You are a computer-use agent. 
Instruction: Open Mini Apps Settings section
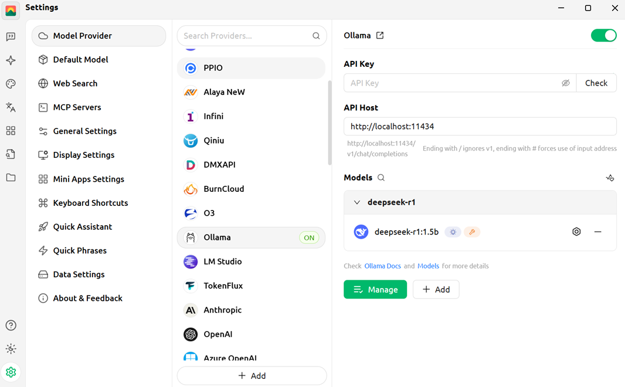pyautogui.click(x=99, y=179)
